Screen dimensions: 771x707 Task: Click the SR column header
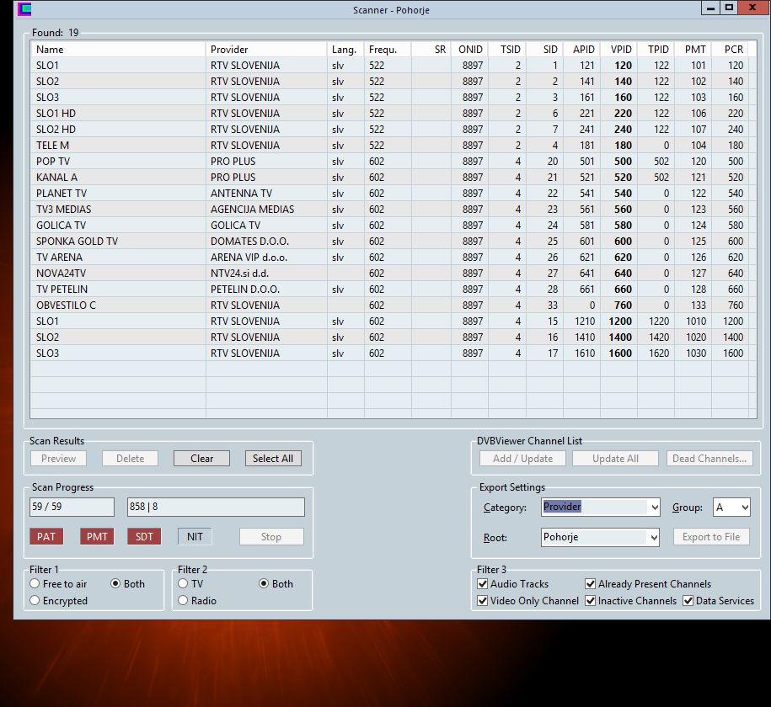click(x=431, y=50)
